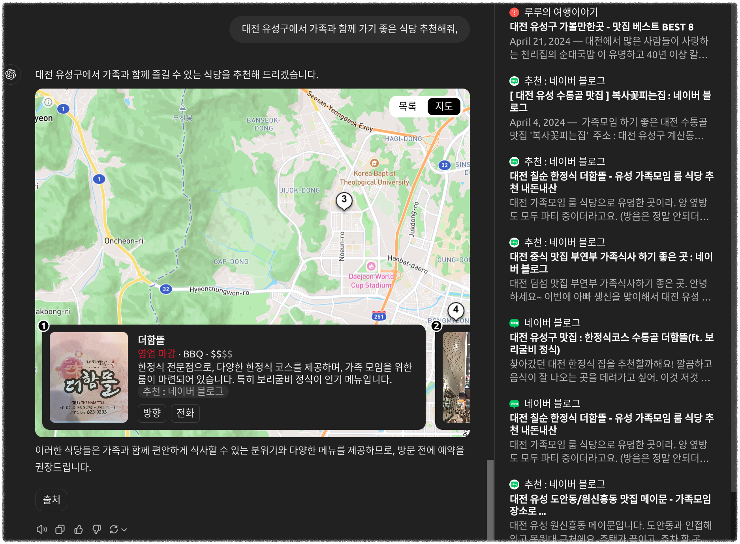
Task: Click the map info icon
Action: tap(48, 102)
